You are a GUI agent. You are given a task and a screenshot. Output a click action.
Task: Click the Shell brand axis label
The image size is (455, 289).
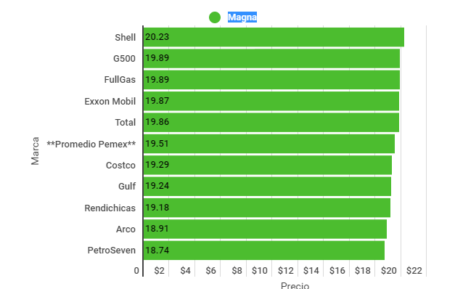point(125,38)
